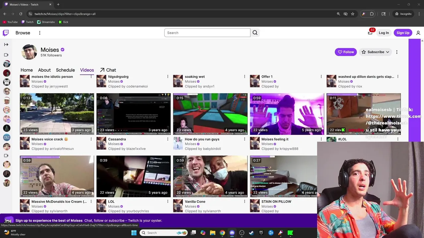The height and width of the screenshot is (238, 424).
Task: Switch to the About tab
Action: (x=44, y=70)
